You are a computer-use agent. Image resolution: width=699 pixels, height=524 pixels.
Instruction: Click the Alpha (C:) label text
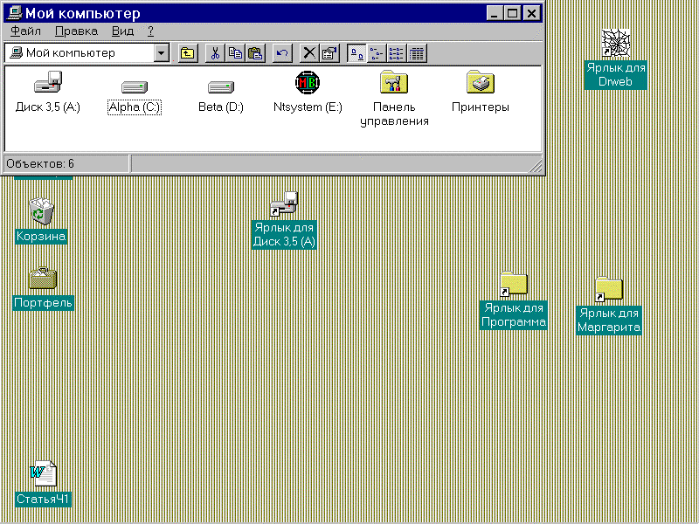tap(135, 107)
